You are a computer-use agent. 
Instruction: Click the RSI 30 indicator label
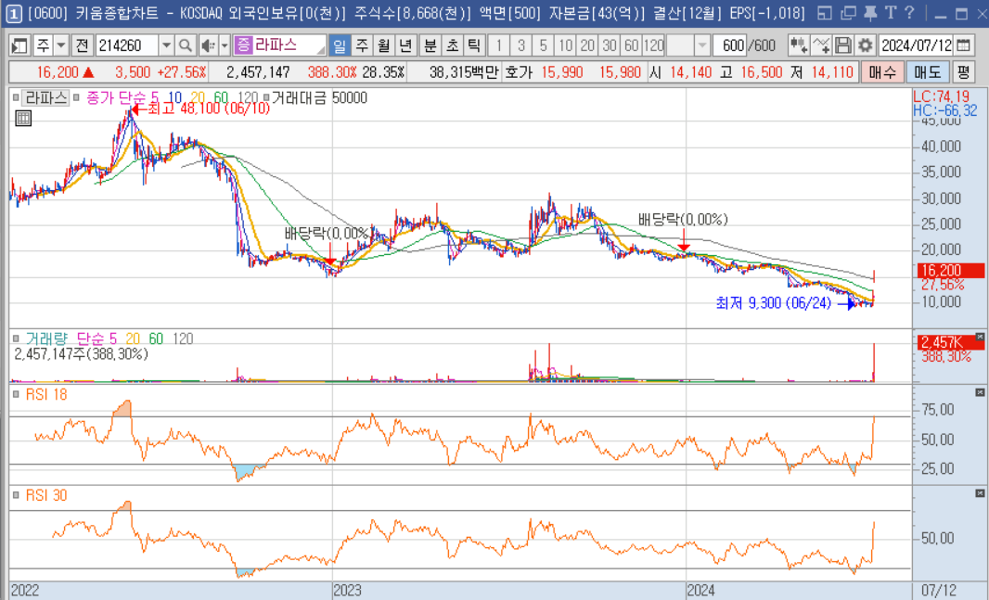pyautogui.click(x=46, y=495)
